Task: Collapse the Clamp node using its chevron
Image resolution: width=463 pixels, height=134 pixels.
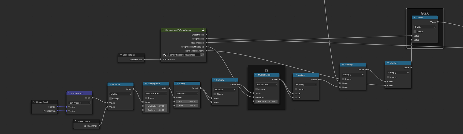Action: pyautogui.click(x=177, y=84)
